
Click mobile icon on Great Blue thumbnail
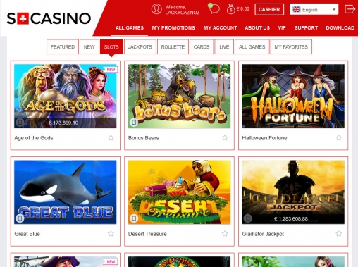coord(20,218)
